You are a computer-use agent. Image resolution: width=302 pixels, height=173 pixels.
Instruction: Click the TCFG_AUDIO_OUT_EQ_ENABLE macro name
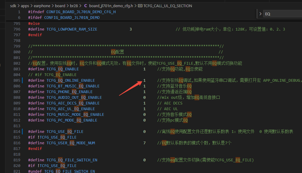[x=74, y=98]
